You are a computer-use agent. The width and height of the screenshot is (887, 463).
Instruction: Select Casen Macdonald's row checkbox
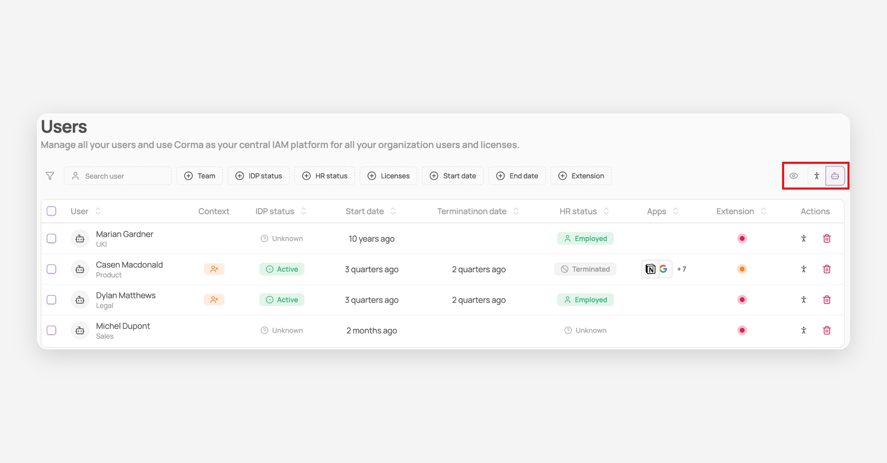point(51,269)
